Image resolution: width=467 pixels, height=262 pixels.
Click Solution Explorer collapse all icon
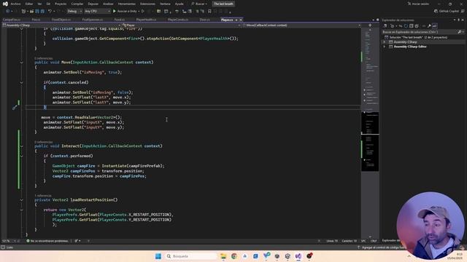pyautogui.click(x=411, y=26)
